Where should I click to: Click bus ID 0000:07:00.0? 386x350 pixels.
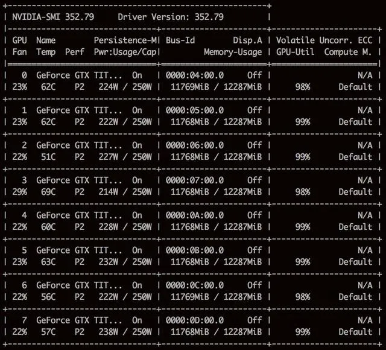point(195,180)
